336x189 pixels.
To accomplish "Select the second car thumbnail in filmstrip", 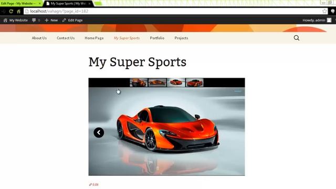I will [157, 82].
